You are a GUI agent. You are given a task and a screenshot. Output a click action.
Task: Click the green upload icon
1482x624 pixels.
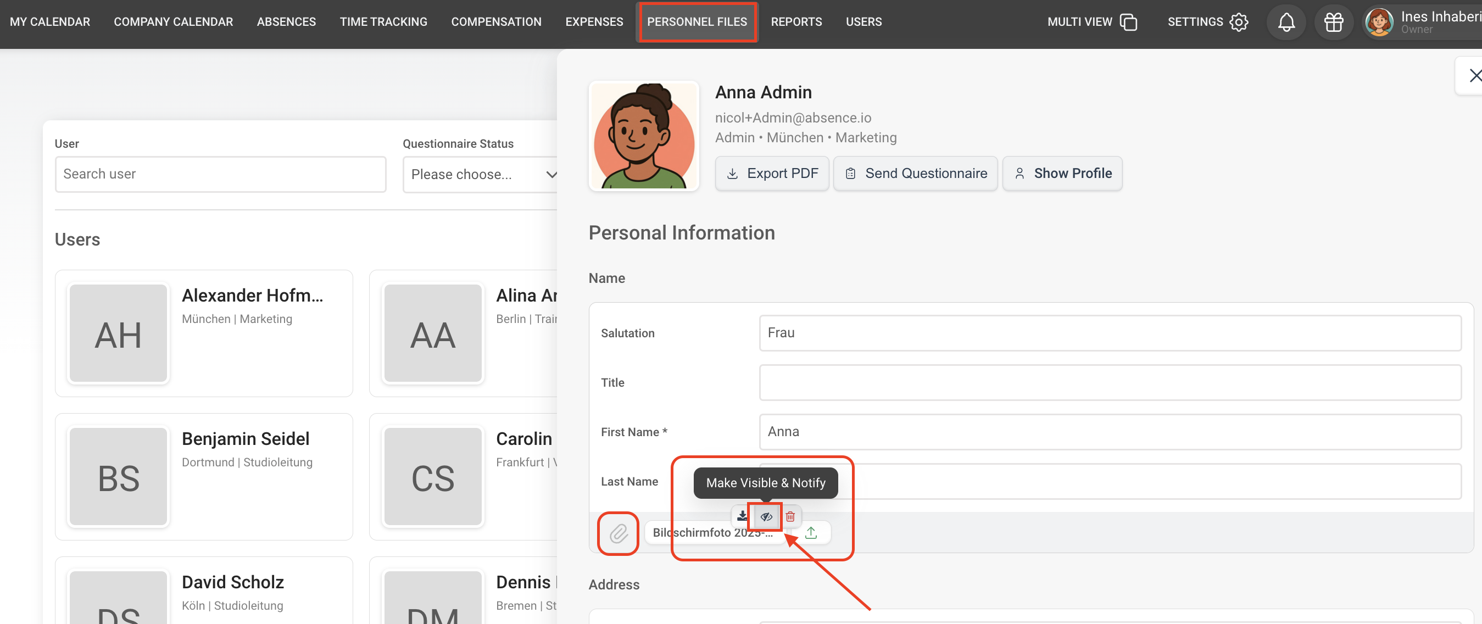coord(811,533)
